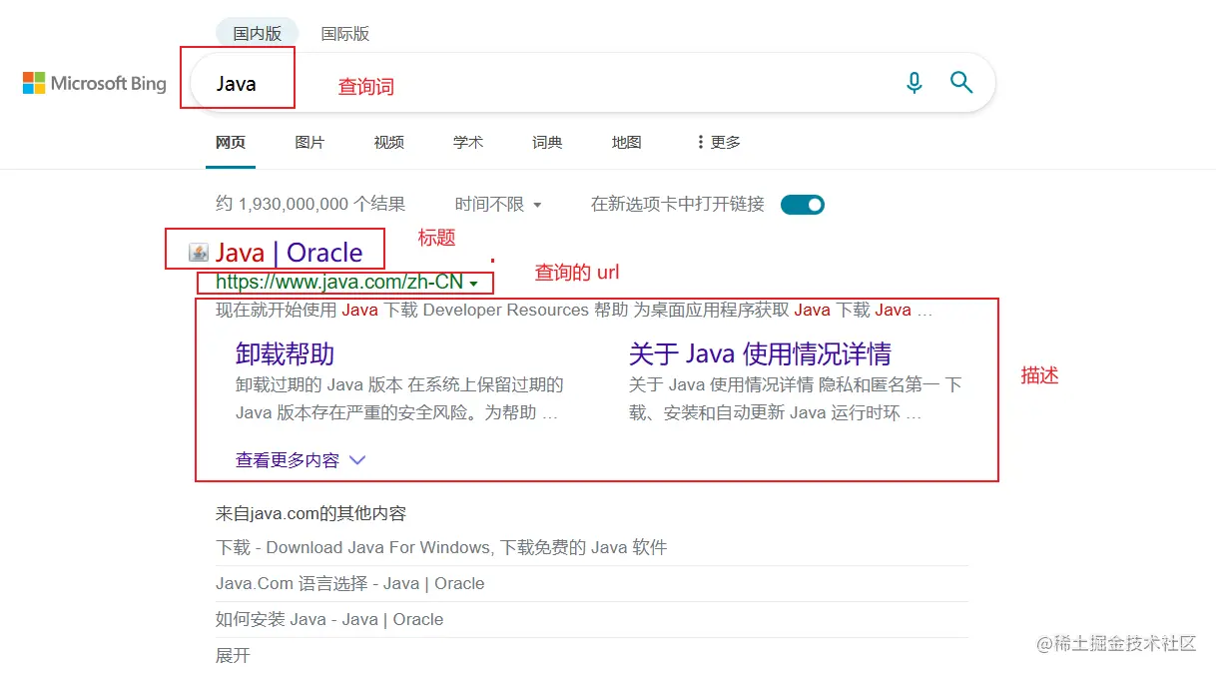Open the 时间不限 time filter dropdown

coord(498,205)
